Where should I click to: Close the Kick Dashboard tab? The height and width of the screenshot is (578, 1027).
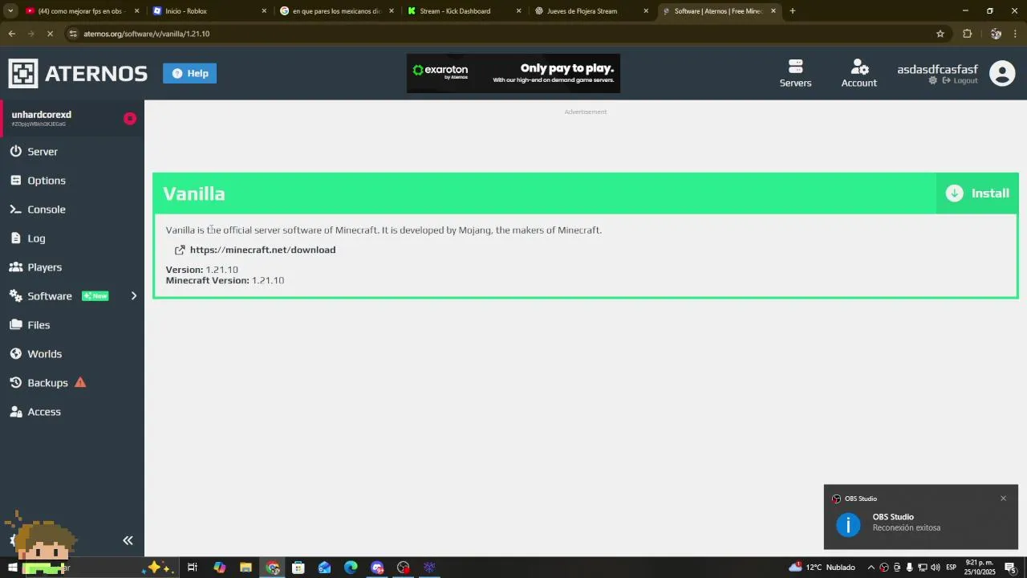coord(518,11)
